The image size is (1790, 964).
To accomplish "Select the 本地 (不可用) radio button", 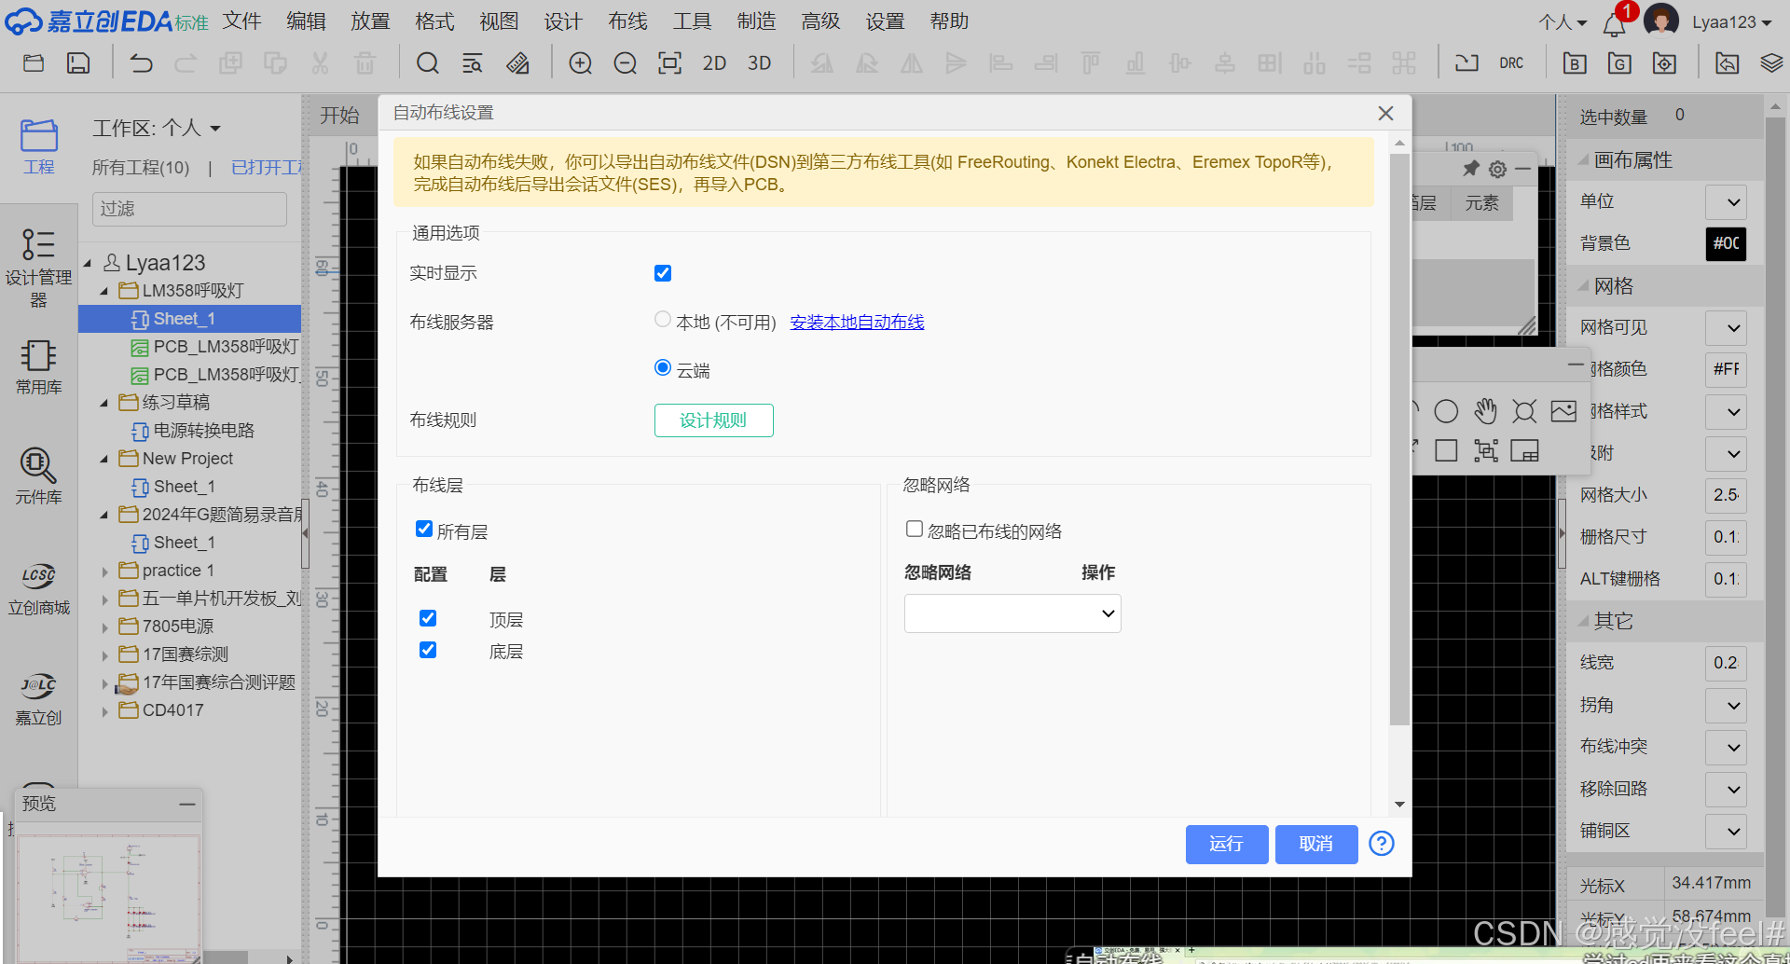I will point(663,320).
